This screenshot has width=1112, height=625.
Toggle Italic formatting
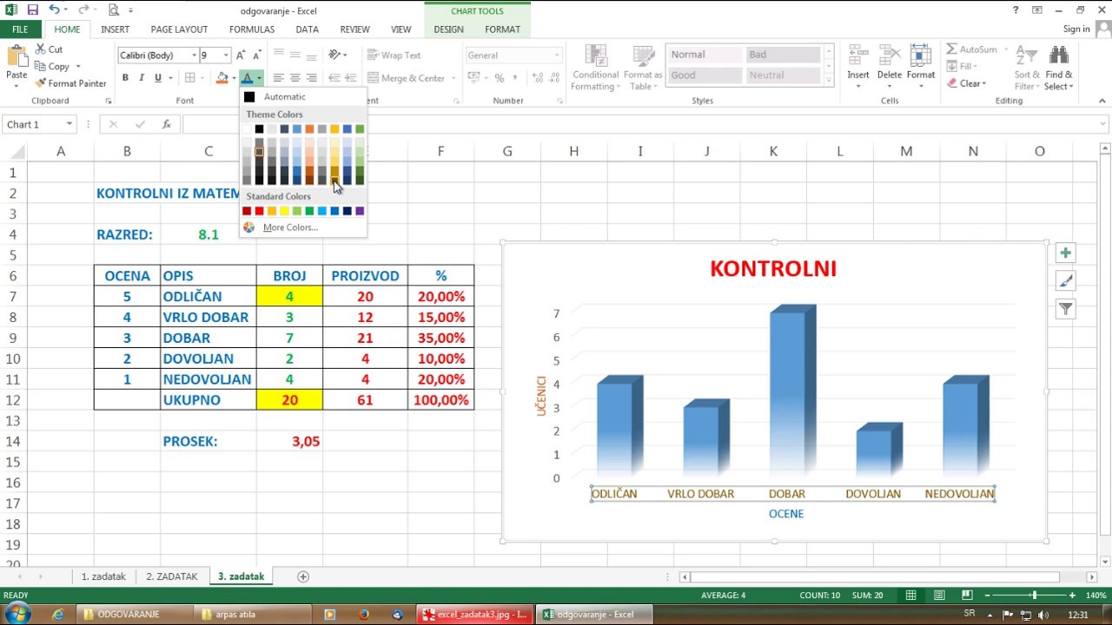(x=142, y=78)
